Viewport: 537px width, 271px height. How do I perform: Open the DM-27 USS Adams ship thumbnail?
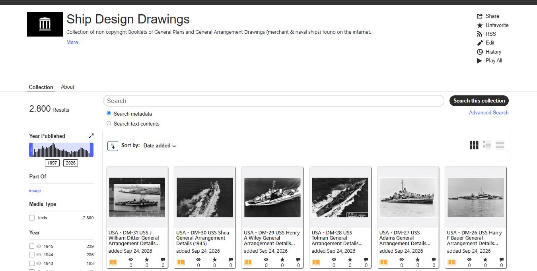coord(408,197)
